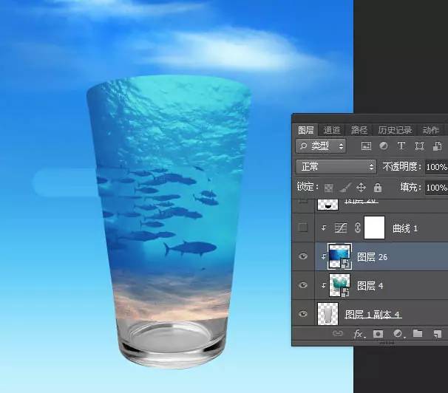Create a new group folder icon
The height and width of the screenshot is (393, 448).
click(418, 334)
